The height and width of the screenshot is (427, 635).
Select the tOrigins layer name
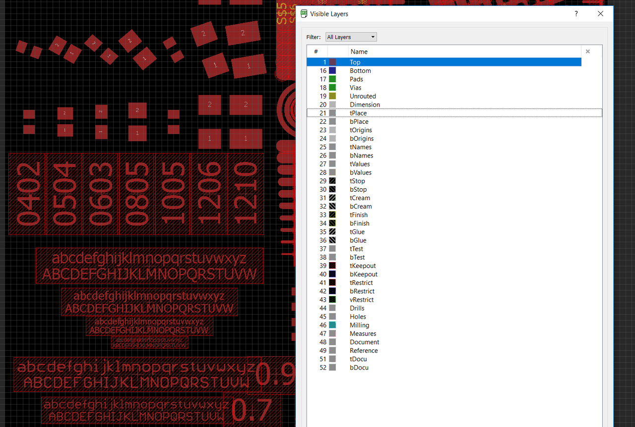tap(361, 130)
